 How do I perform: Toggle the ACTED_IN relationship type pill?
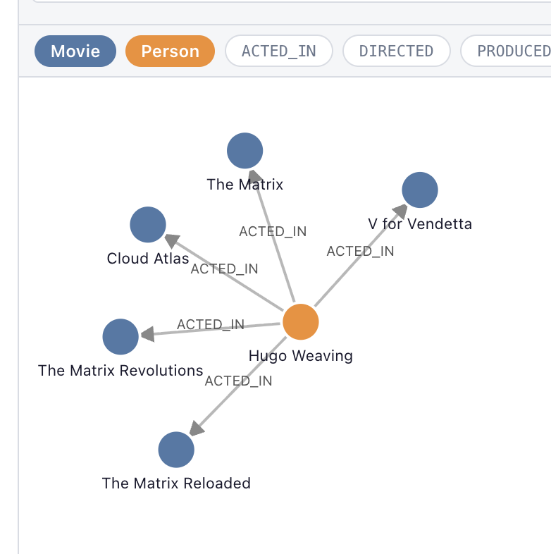[x=278, y=51]
